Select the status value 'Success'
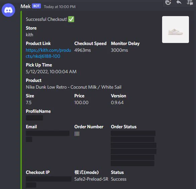The width and height of the screenshot is (196, 189). point(118,179)
